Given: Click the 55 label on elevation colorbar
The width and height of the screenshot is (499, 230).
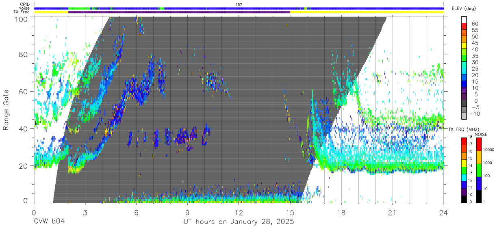Looking at the screenshot, I should (474, 30).
